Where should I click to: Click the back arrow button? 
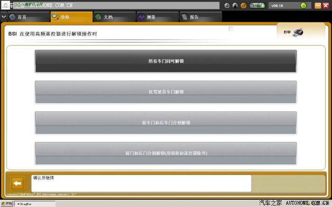point(18,183)
